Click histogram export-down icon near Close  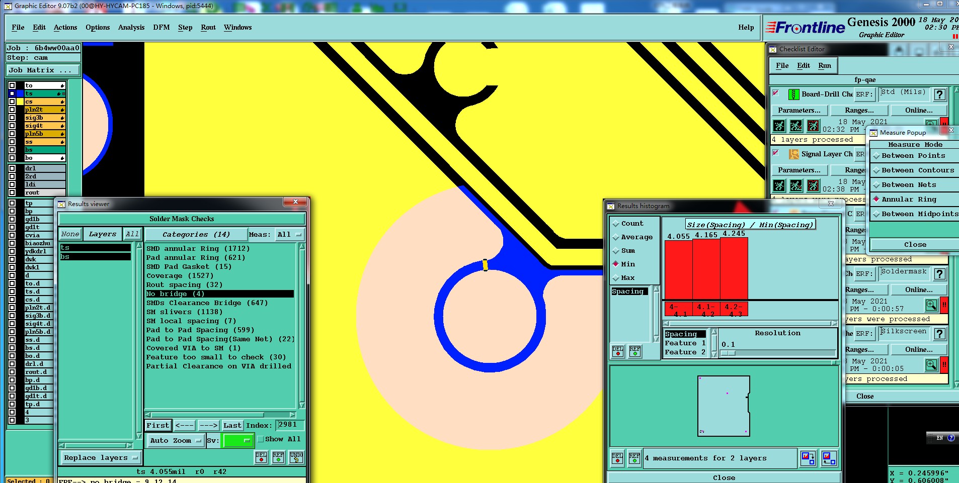(808, 458)
